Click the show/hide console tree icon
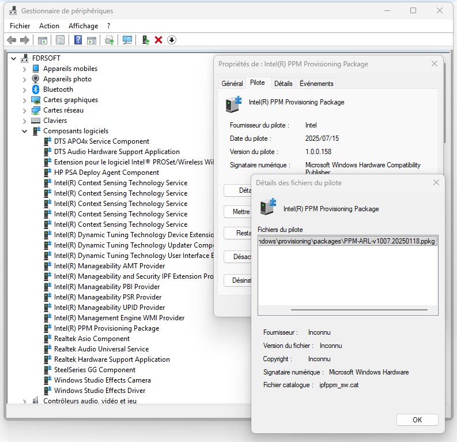457x442 pixels. (x=42, y=40)
